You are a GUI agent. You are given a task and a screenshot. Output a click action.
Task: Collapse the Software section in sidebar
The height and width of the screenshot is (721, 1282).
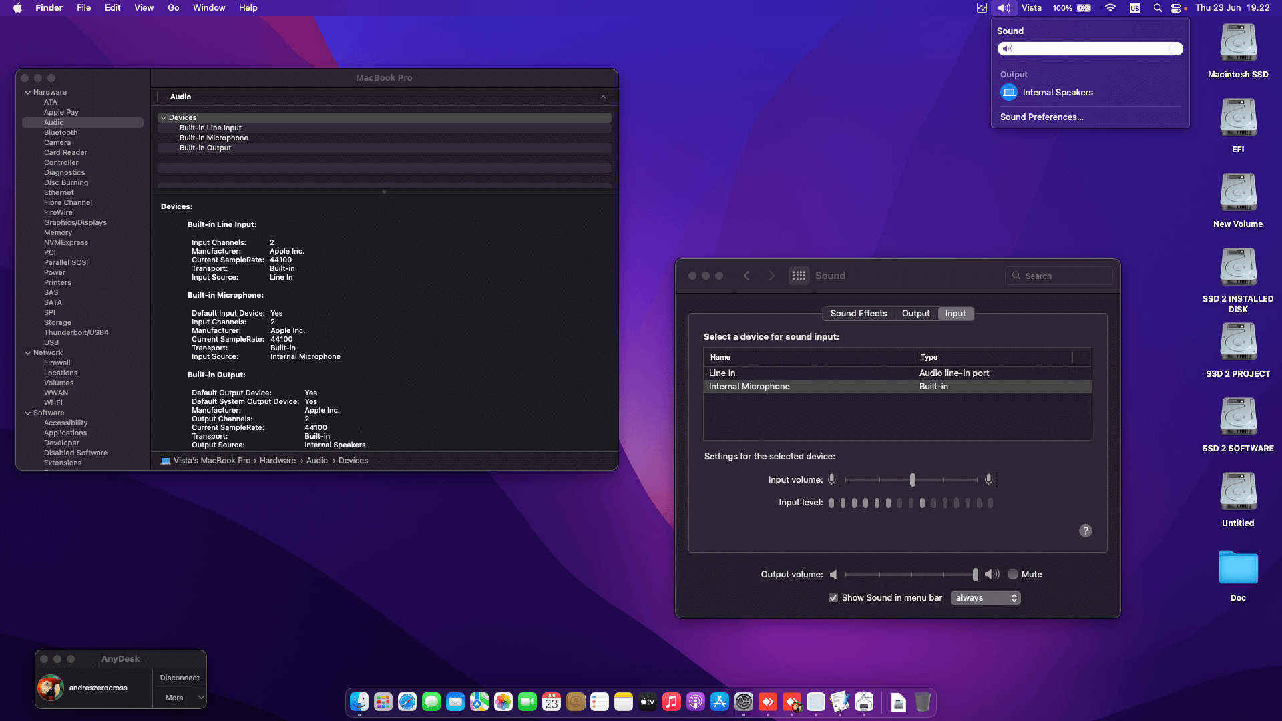[28, 413]
